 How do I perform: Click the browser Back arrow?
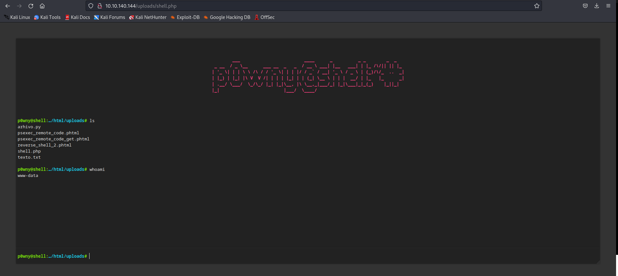[x=8, y=6]
